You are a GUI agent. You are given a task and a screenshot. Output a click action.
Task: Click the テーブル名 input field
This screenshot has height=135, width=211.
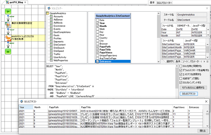point(192,20)
